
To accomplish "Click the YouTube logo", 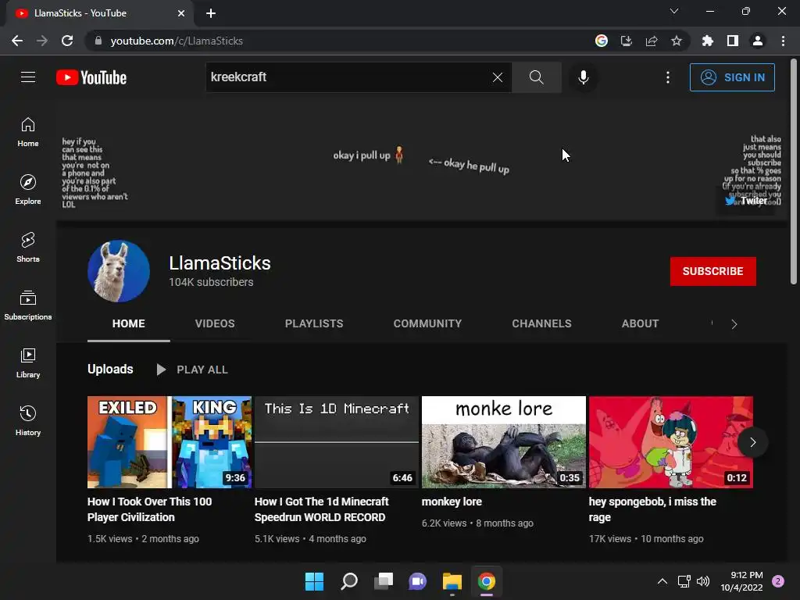I will pos(91,77).
